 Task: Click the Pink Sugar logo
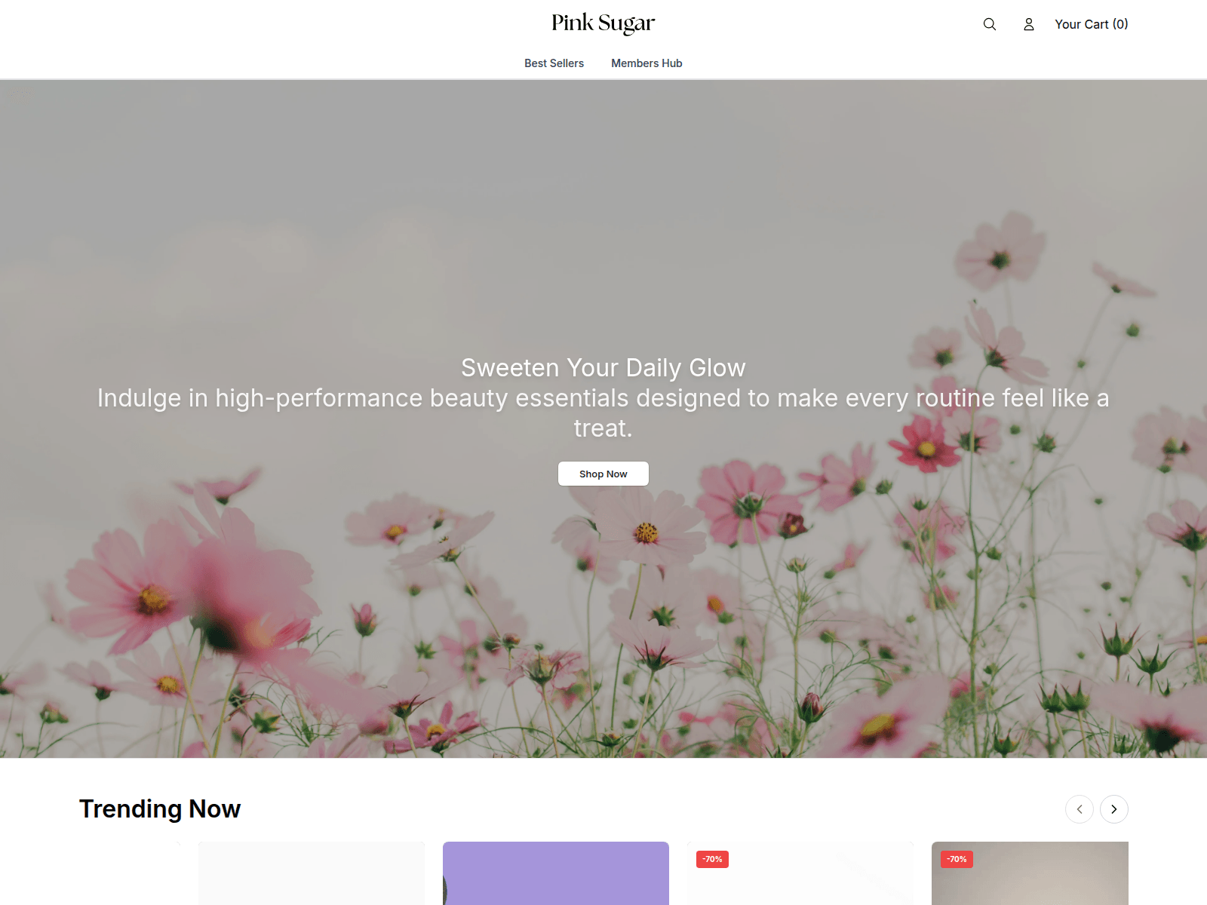tap(603, 23)
